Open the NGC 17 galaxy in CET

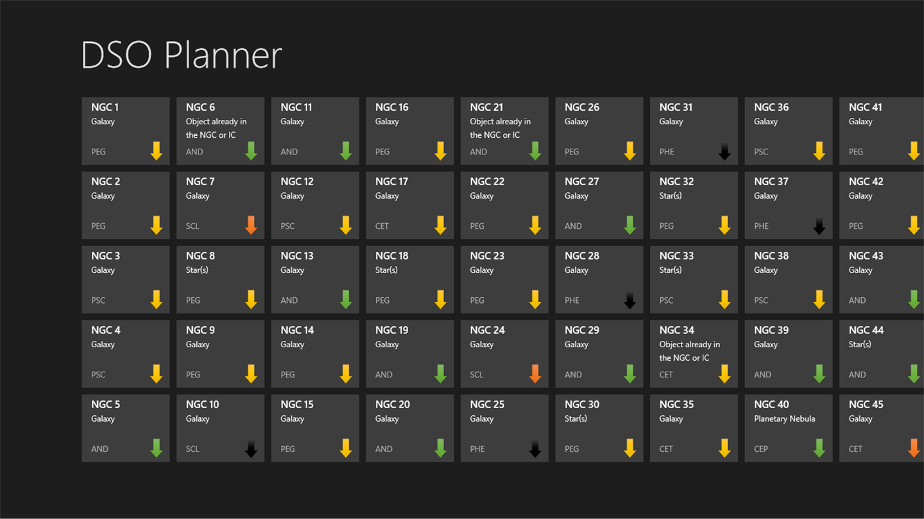point(409,204)
